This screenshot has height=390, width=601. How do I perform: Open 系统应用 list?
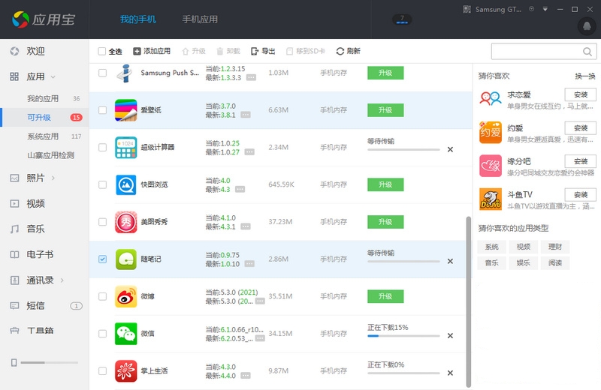click(x=44, y=136)
